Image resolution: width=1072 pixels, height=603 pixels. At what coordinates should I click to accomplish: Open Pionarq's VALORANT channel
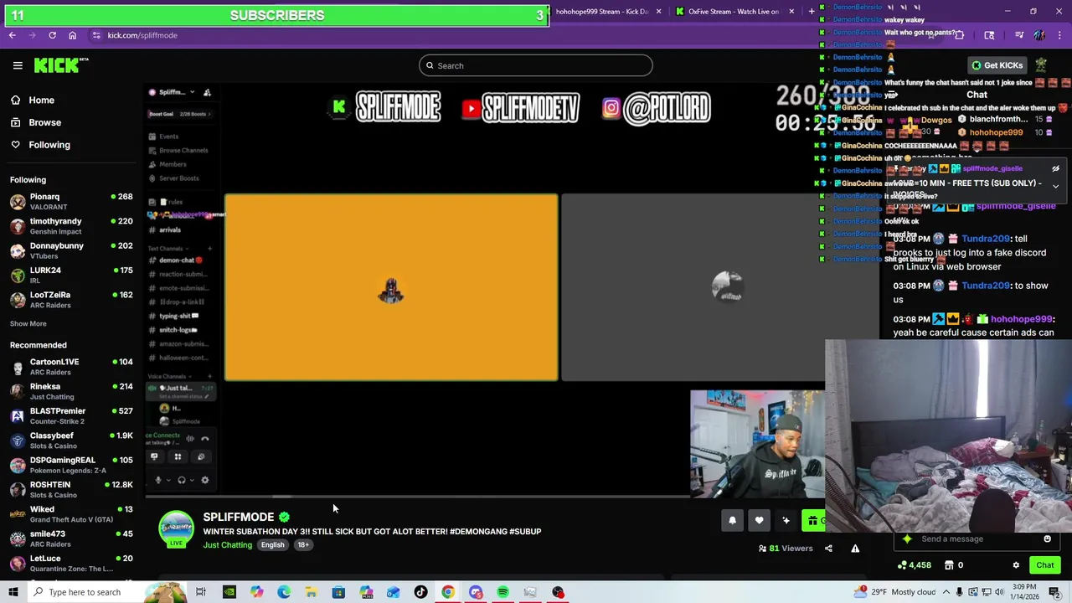coord(71,202)
